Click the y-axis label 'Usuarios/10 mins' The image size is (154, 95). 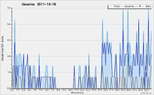[2, 48]
